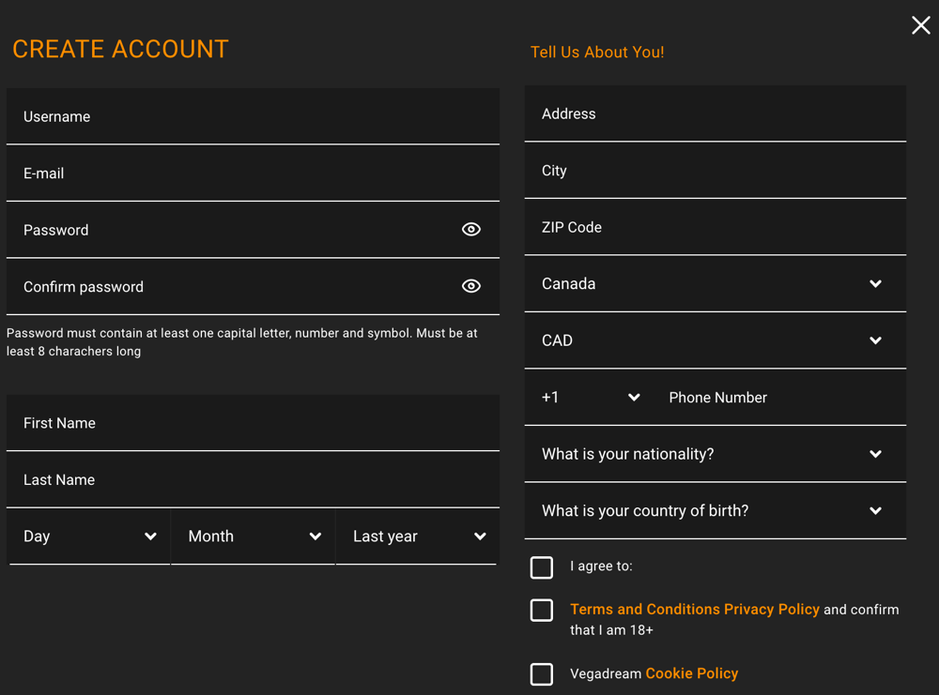Reveal the Confirm password entry
The width and height of the screenshot is (939, 695).
pyautogui.click(x=470, y=286)
